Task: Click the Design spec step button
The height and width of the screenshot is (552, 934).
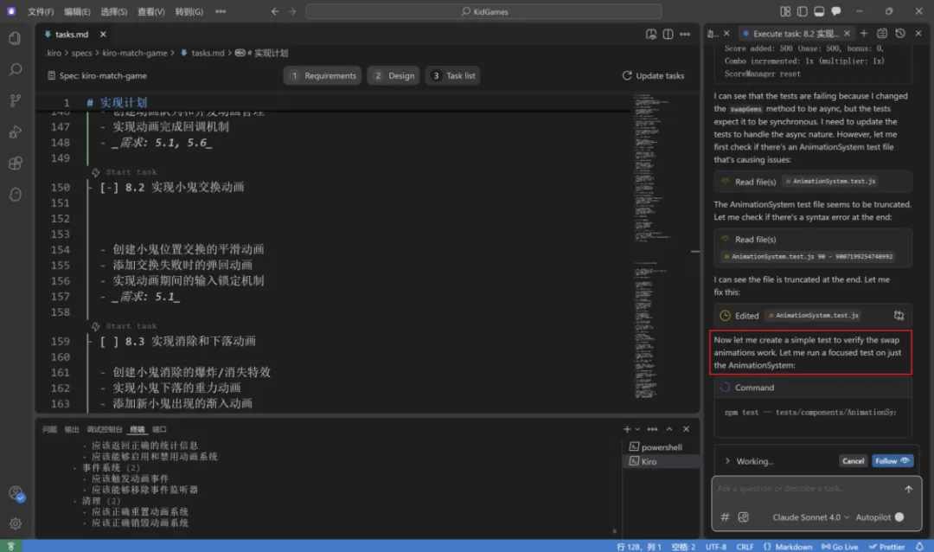Action: point(393,76)
